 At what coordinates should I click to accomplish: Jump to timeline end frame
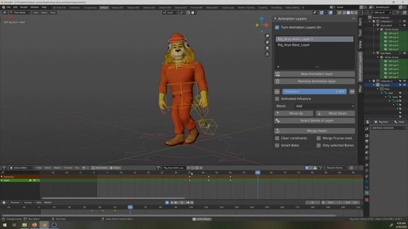click(x=192, y=202)
